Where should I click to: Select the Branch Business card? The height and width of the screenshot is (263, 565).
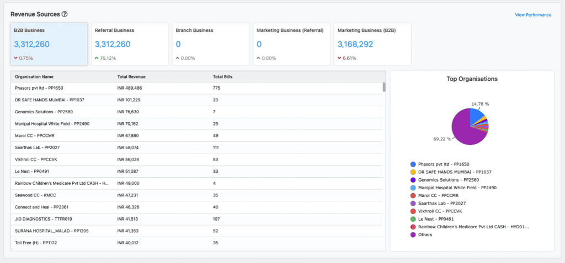tap(210, 44)
